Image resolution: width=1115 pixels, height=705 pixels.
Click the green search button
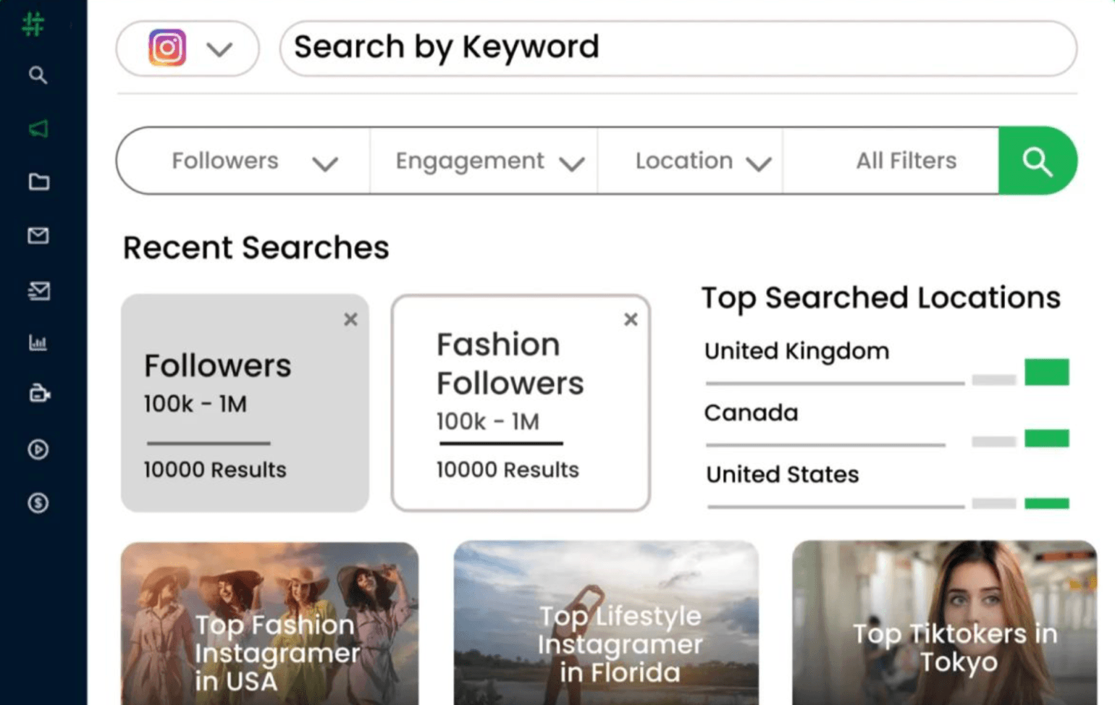point(1038,161)
